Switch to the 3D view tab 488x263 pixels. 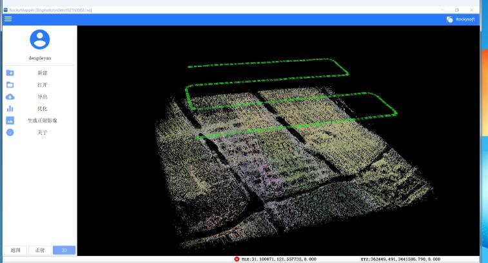coord(64,250)
